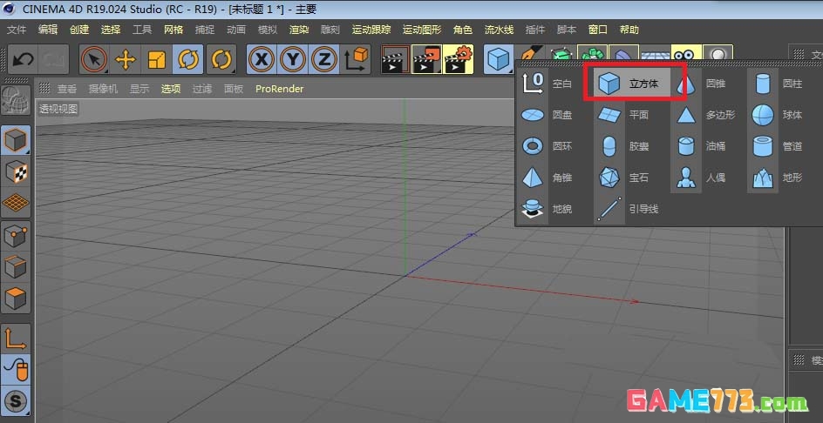Open Tweak mouse icon flyout in sidebar
The width and height of the screenshot is (823, 423).
pyautogui.click(x=15, y=370)
